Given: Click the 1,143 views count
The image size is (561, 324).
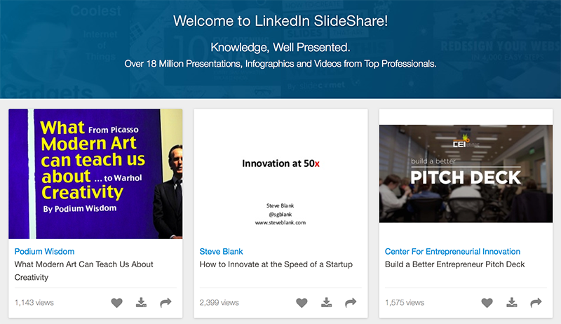Looking at the screenshot, I should [x=34, y=302].
